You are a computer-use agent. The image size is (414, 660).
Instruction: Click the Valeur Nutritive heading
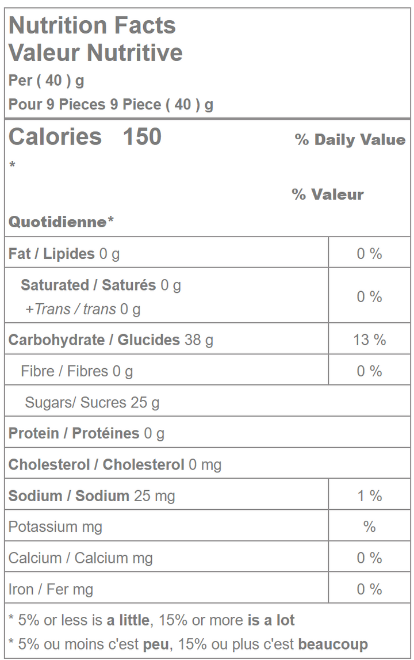click(95, 53)
